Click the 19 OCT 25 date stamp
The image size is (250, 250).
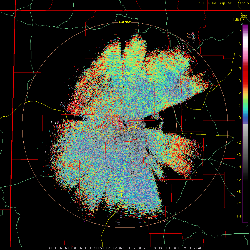[177, 248]
